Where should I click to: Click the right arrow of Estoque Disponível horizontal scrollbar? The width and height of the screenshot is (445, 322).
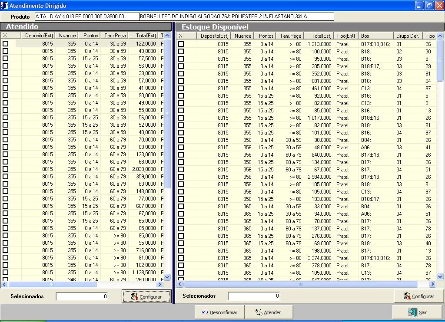[x=432, y=284]
